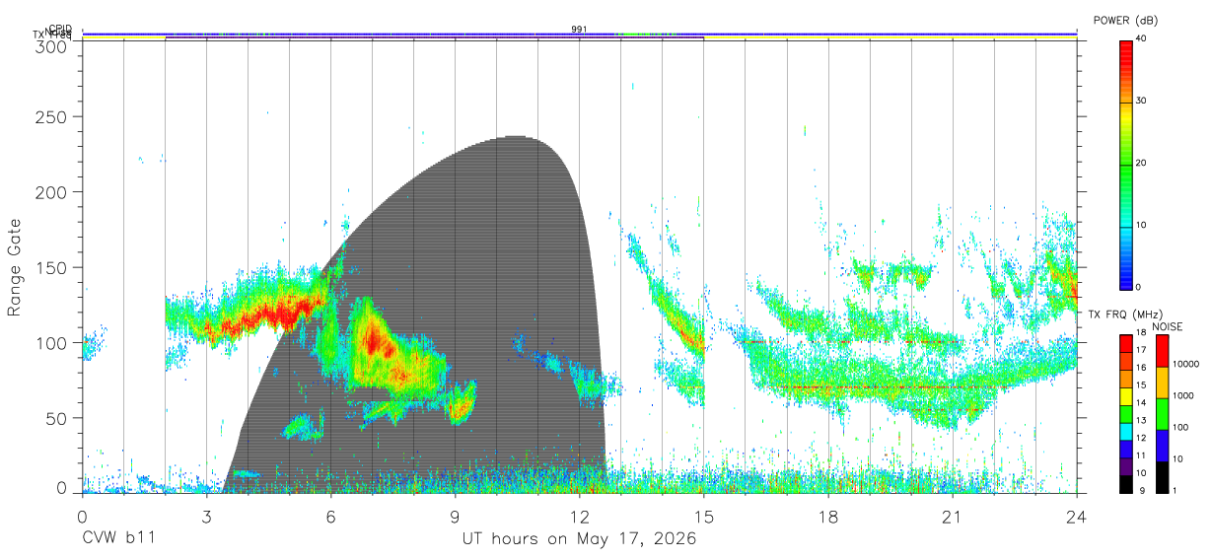The width and height of the screenshot is (1211, 559).
Task: Click the '3' UT hour tick label
Action: click(x=206, y=517)
